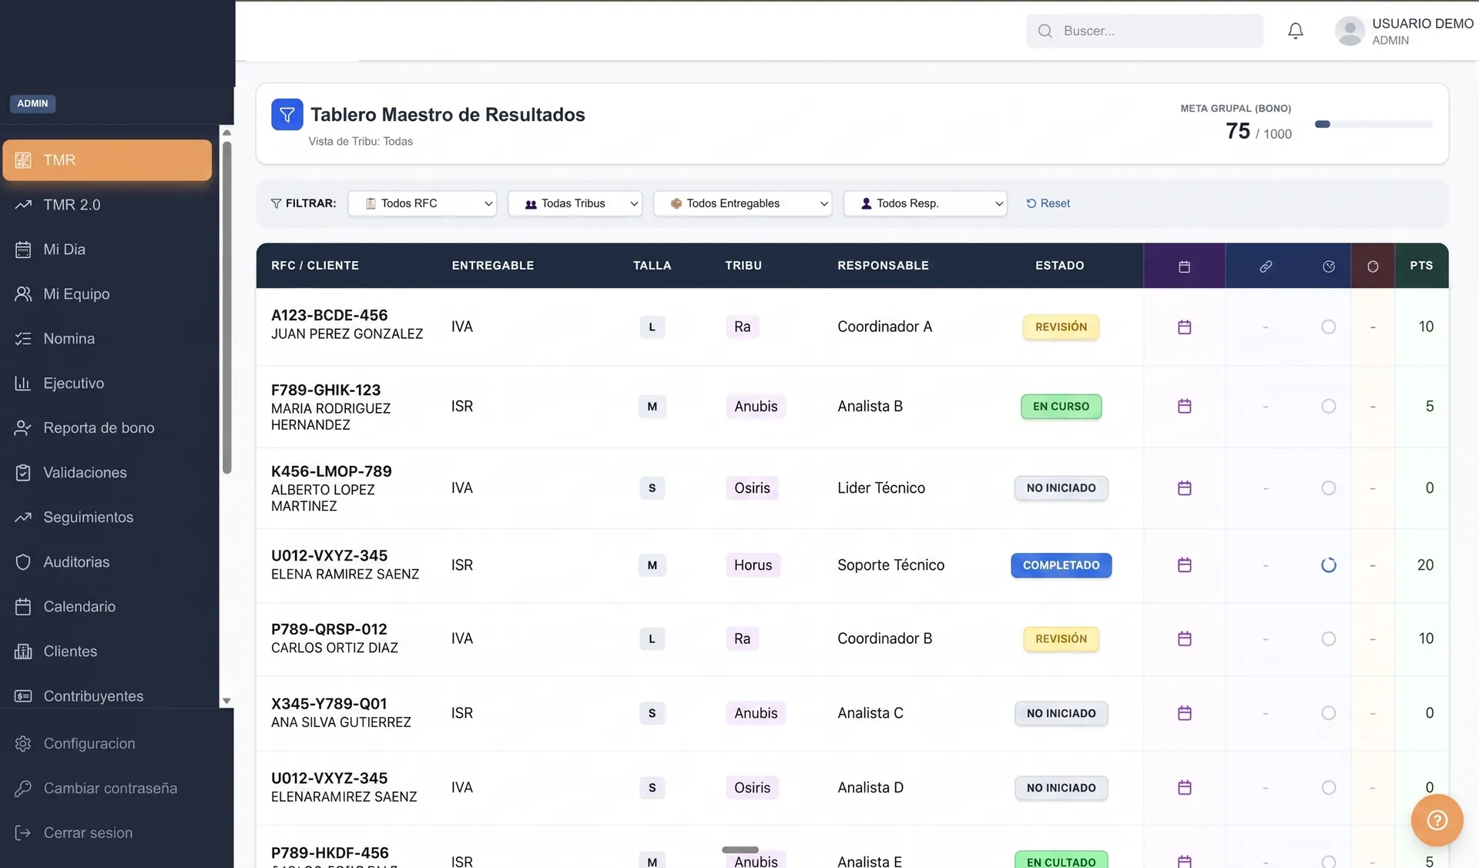The height and width of the screenshot is (868, 1479).
Task: Click the Osiris tag in Lider Técnico row
Action: (752, 488)
